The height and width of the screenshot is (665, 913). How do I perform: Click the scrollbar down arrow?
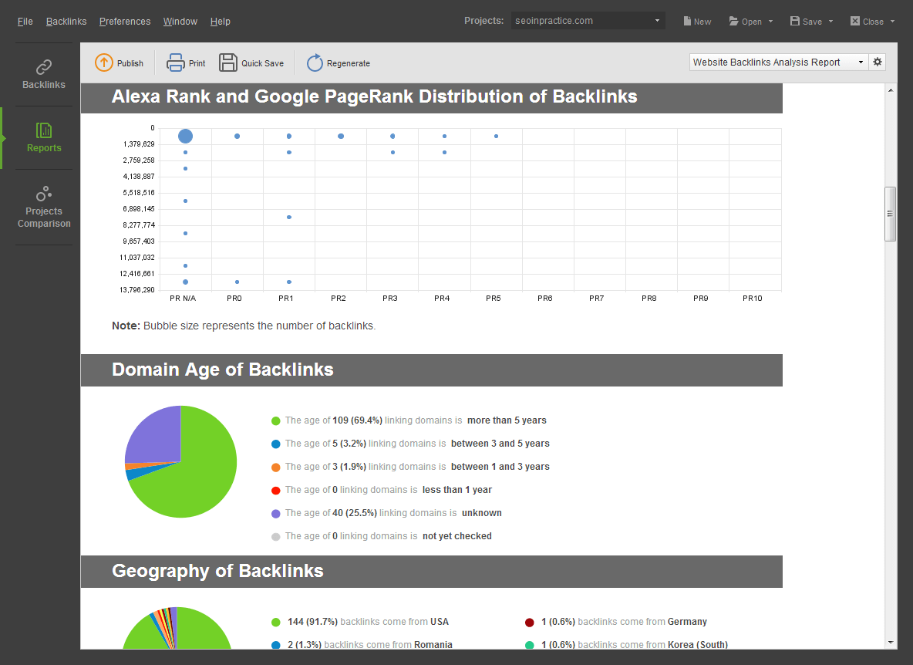coord(891,643)
